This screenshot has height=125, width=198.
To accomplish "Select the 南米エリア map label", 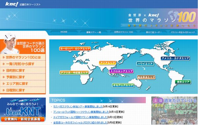I will pos(183,82).
